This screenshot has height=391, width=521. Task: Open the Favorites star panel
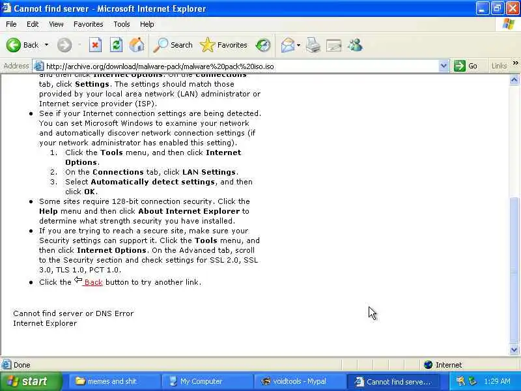pyautogui.click(x=223, y=45)
